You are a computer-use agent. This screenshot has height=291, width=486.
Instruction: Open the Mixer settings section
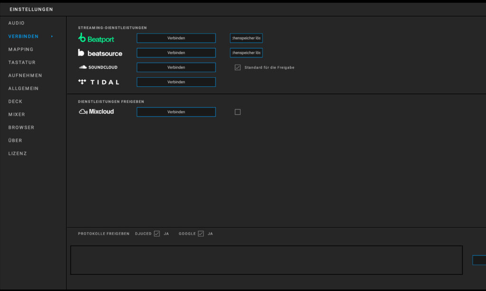point(17,114)
